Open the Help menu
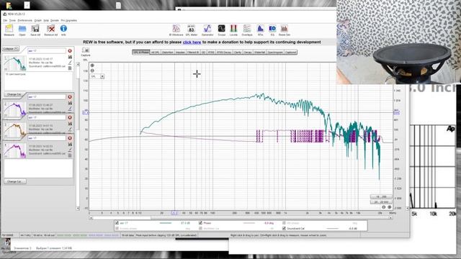Viewport: 461px width, 259px height. 46,21
